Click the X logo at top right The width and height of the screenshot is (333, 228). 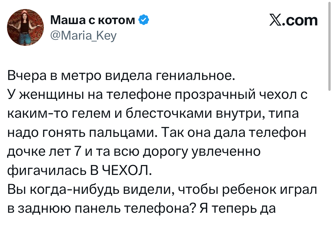(275, 20)
